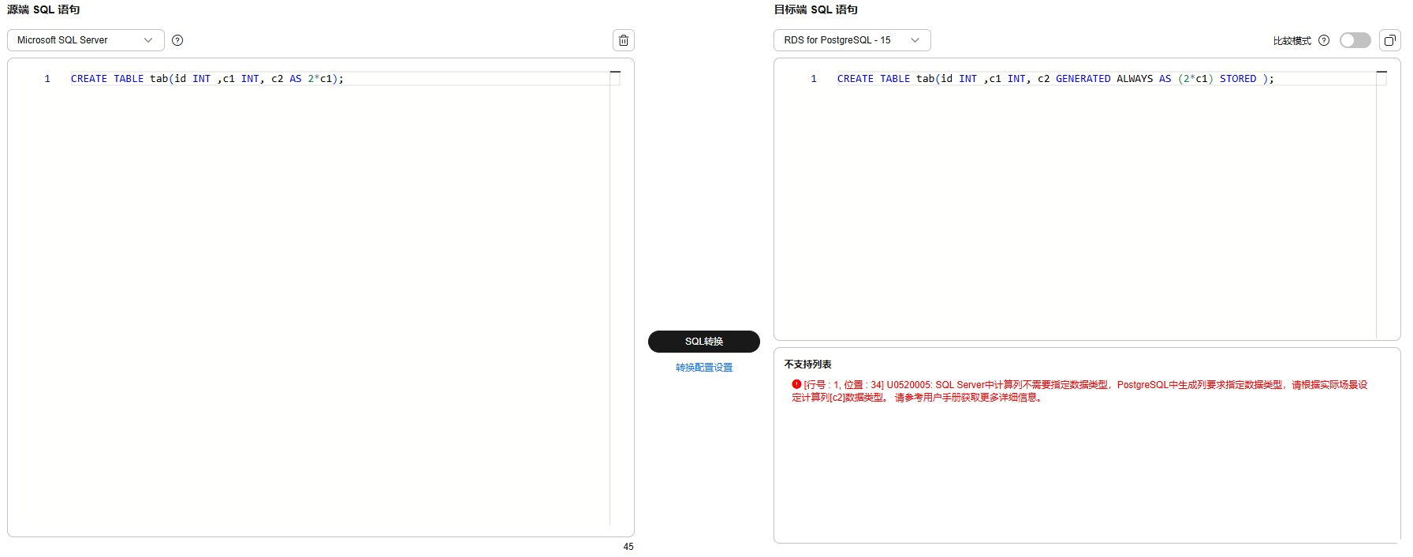Click the 比较模式 label
Viewport: 1413px width, 557px height.
pyautogui.click(x=1292, y=40)
